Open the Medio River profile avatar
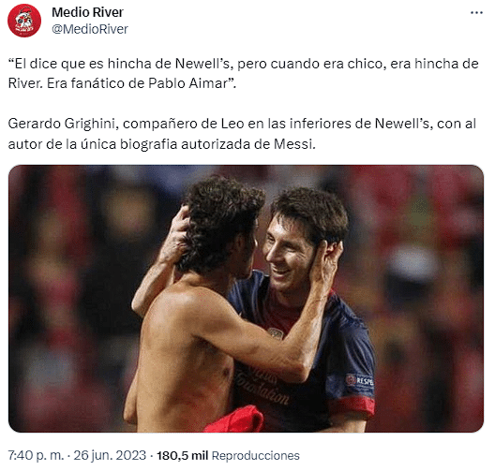 pos(24,21)
